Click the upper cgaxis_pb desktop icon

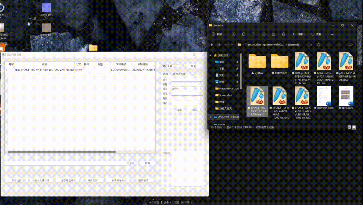point(46,9)
